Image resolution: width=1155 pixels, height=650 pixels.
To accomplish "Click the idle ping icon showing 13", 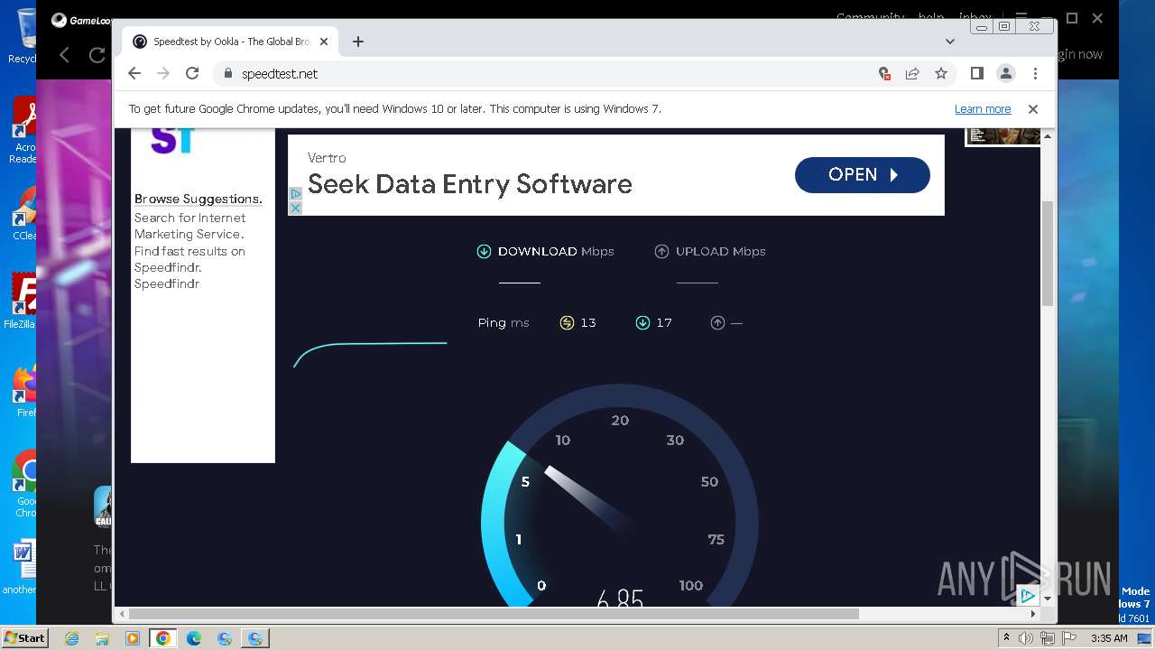I will pyautogui.click(x=567, y=323).
